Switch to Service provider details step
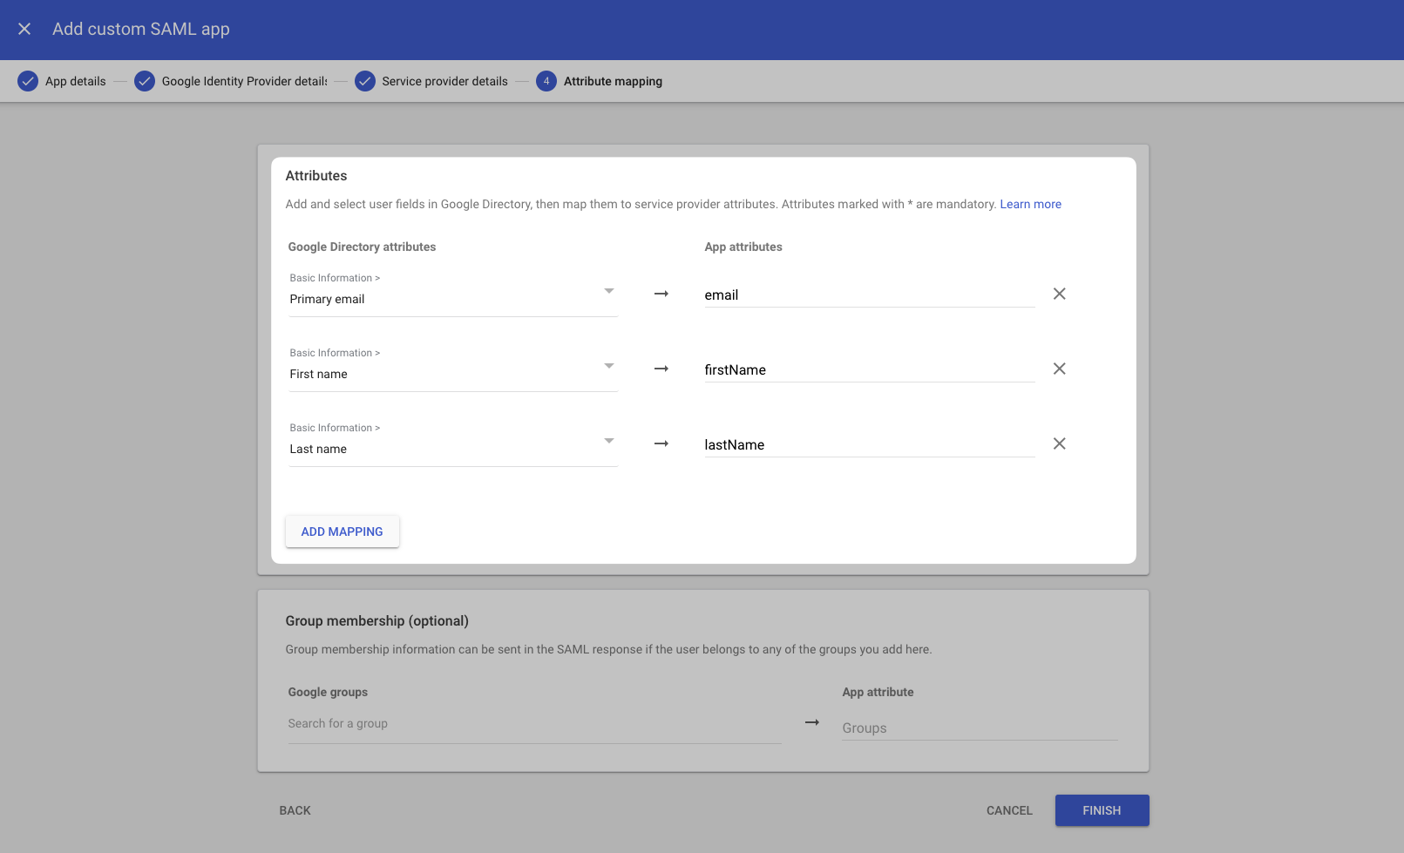1404x853 pixels. (444, 81)
